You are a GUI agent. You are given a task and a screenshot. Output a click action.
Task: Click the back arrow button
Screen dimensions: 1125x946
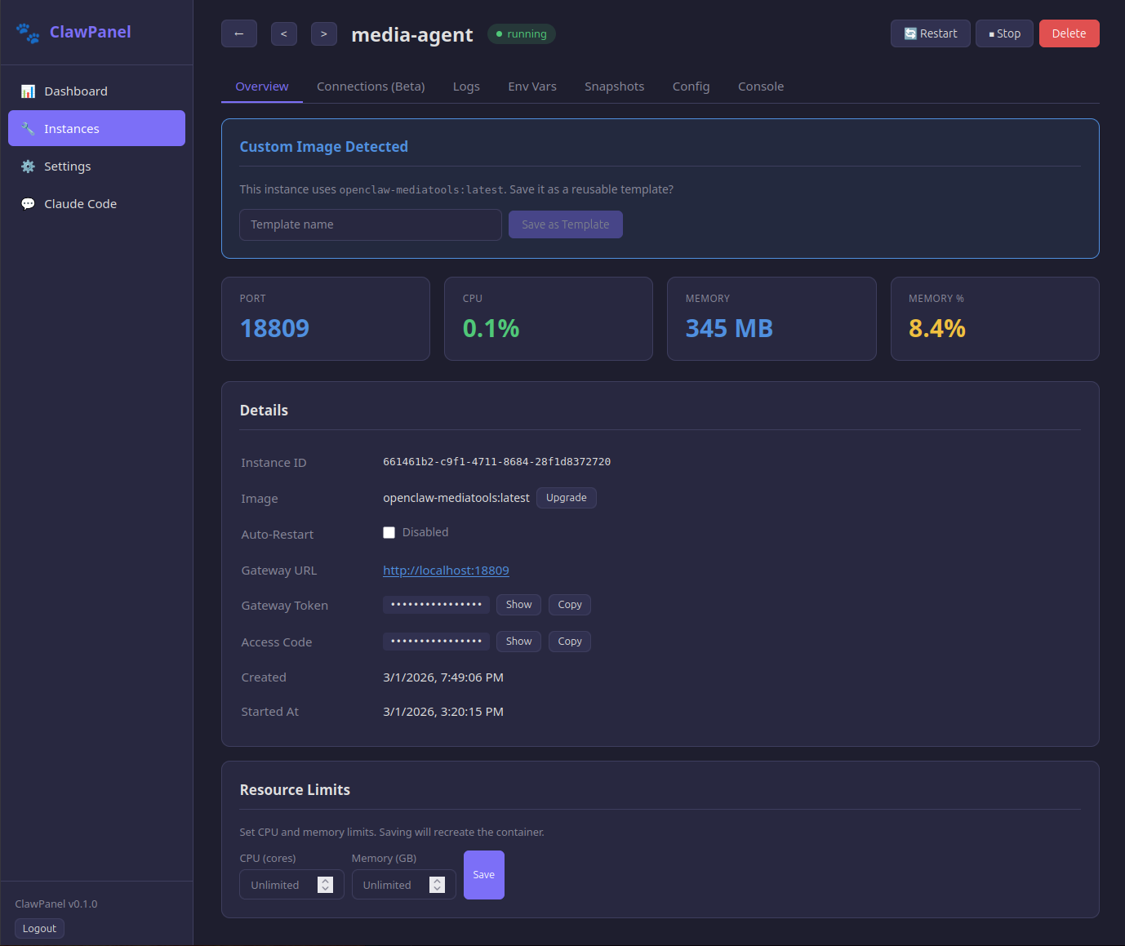pos(239,34)
